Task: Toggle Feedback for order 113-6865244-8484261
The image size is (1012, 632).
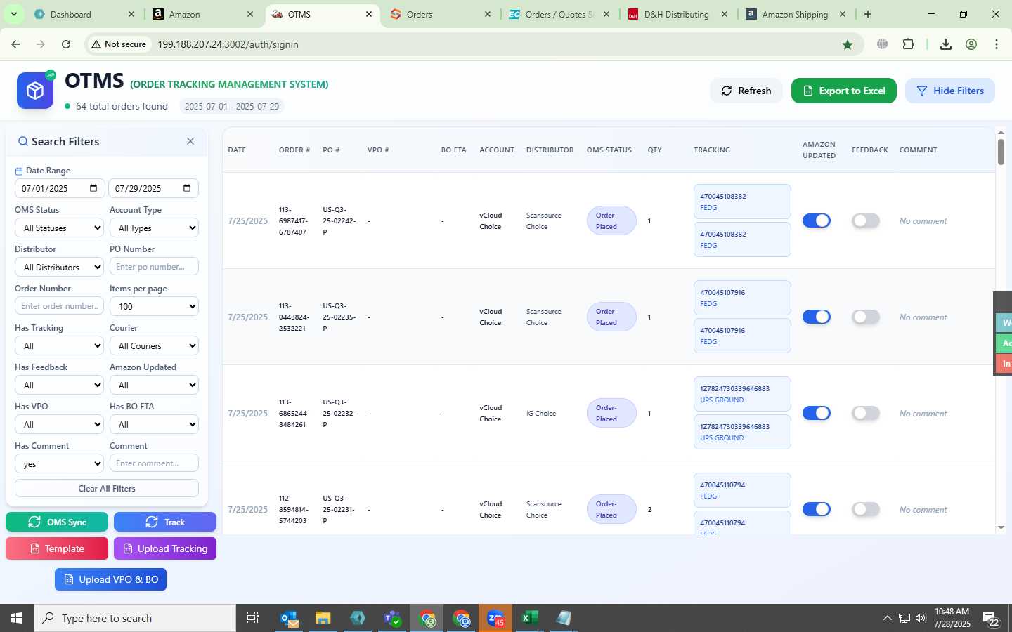Action: click(866, 413)
